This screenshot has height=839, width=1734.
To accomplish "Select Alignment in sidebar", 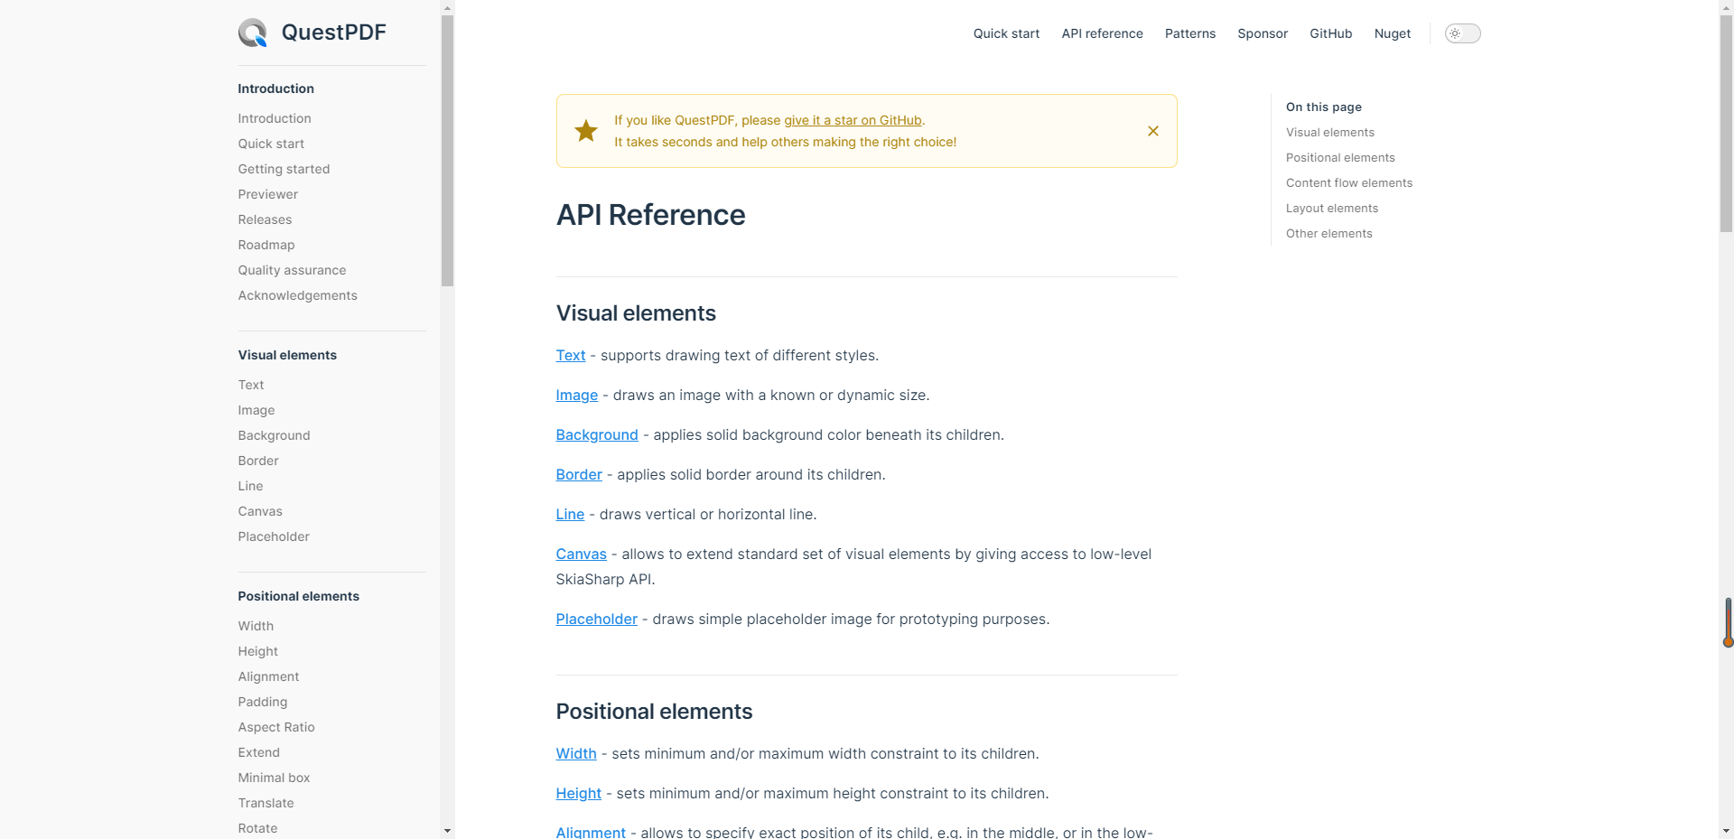I will 268,676.
